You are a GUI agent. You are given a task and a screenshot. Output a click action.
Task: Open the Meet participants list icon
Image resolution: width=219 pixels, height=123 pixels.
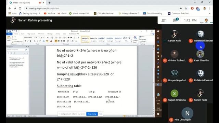164,20
